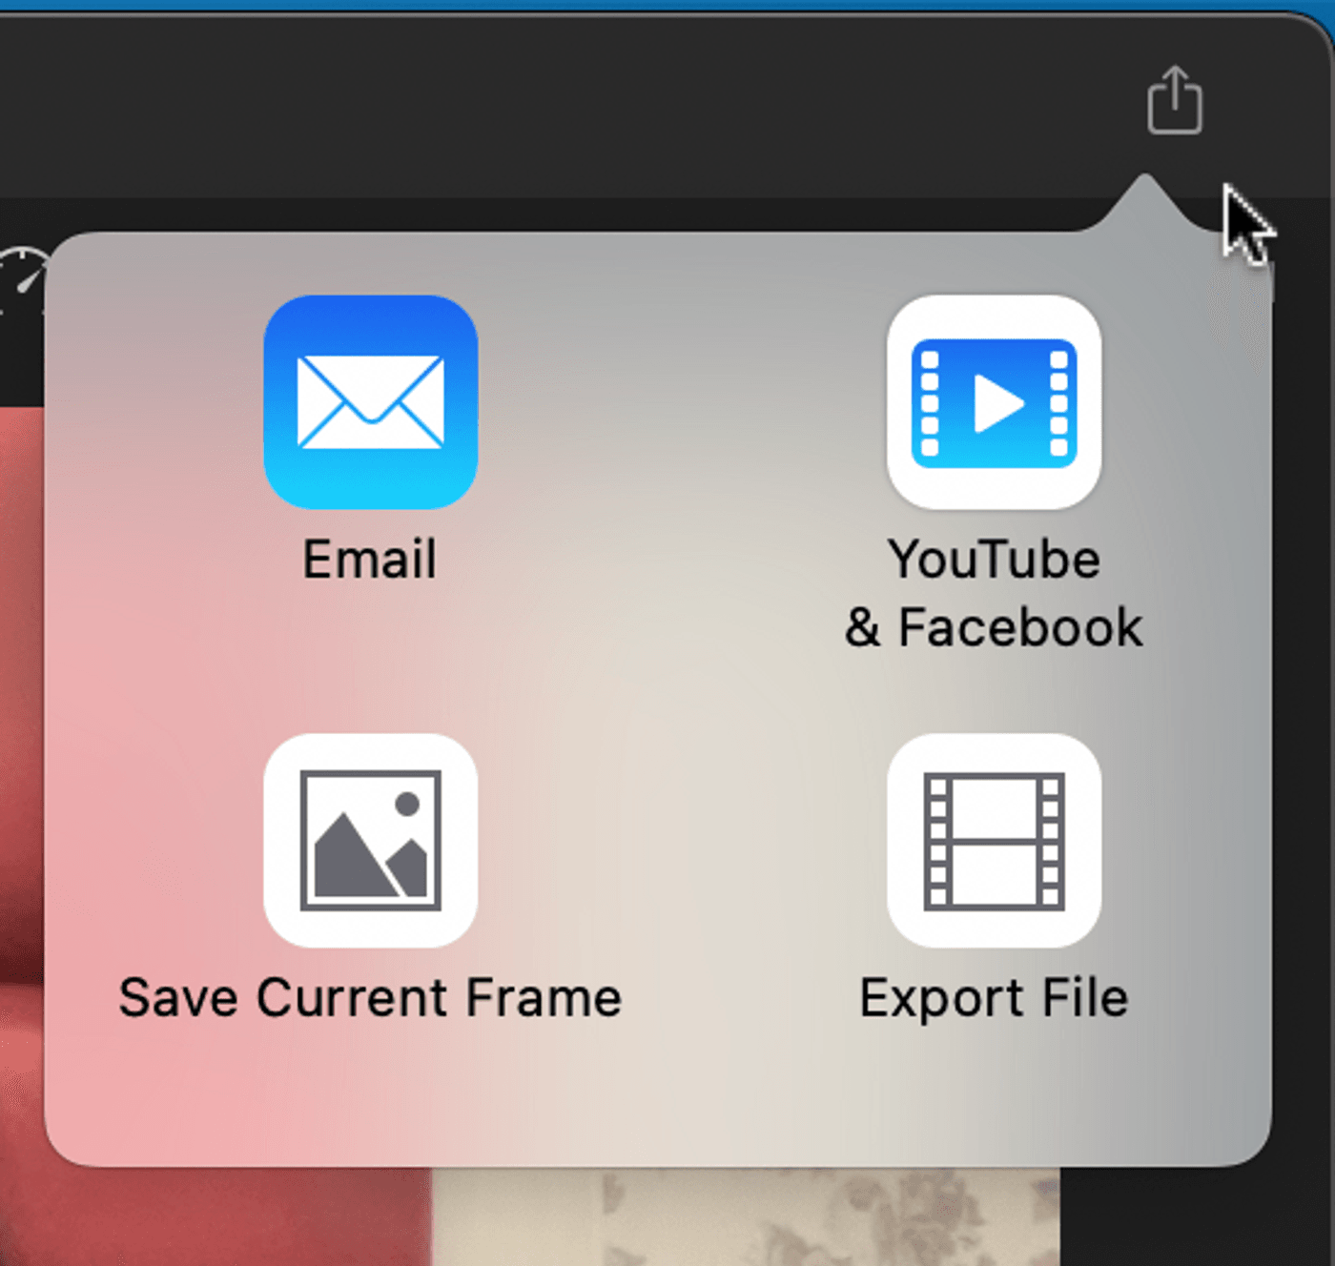Click the "Save Current Frame" label

pyautogui.click(x=370, y=998)
